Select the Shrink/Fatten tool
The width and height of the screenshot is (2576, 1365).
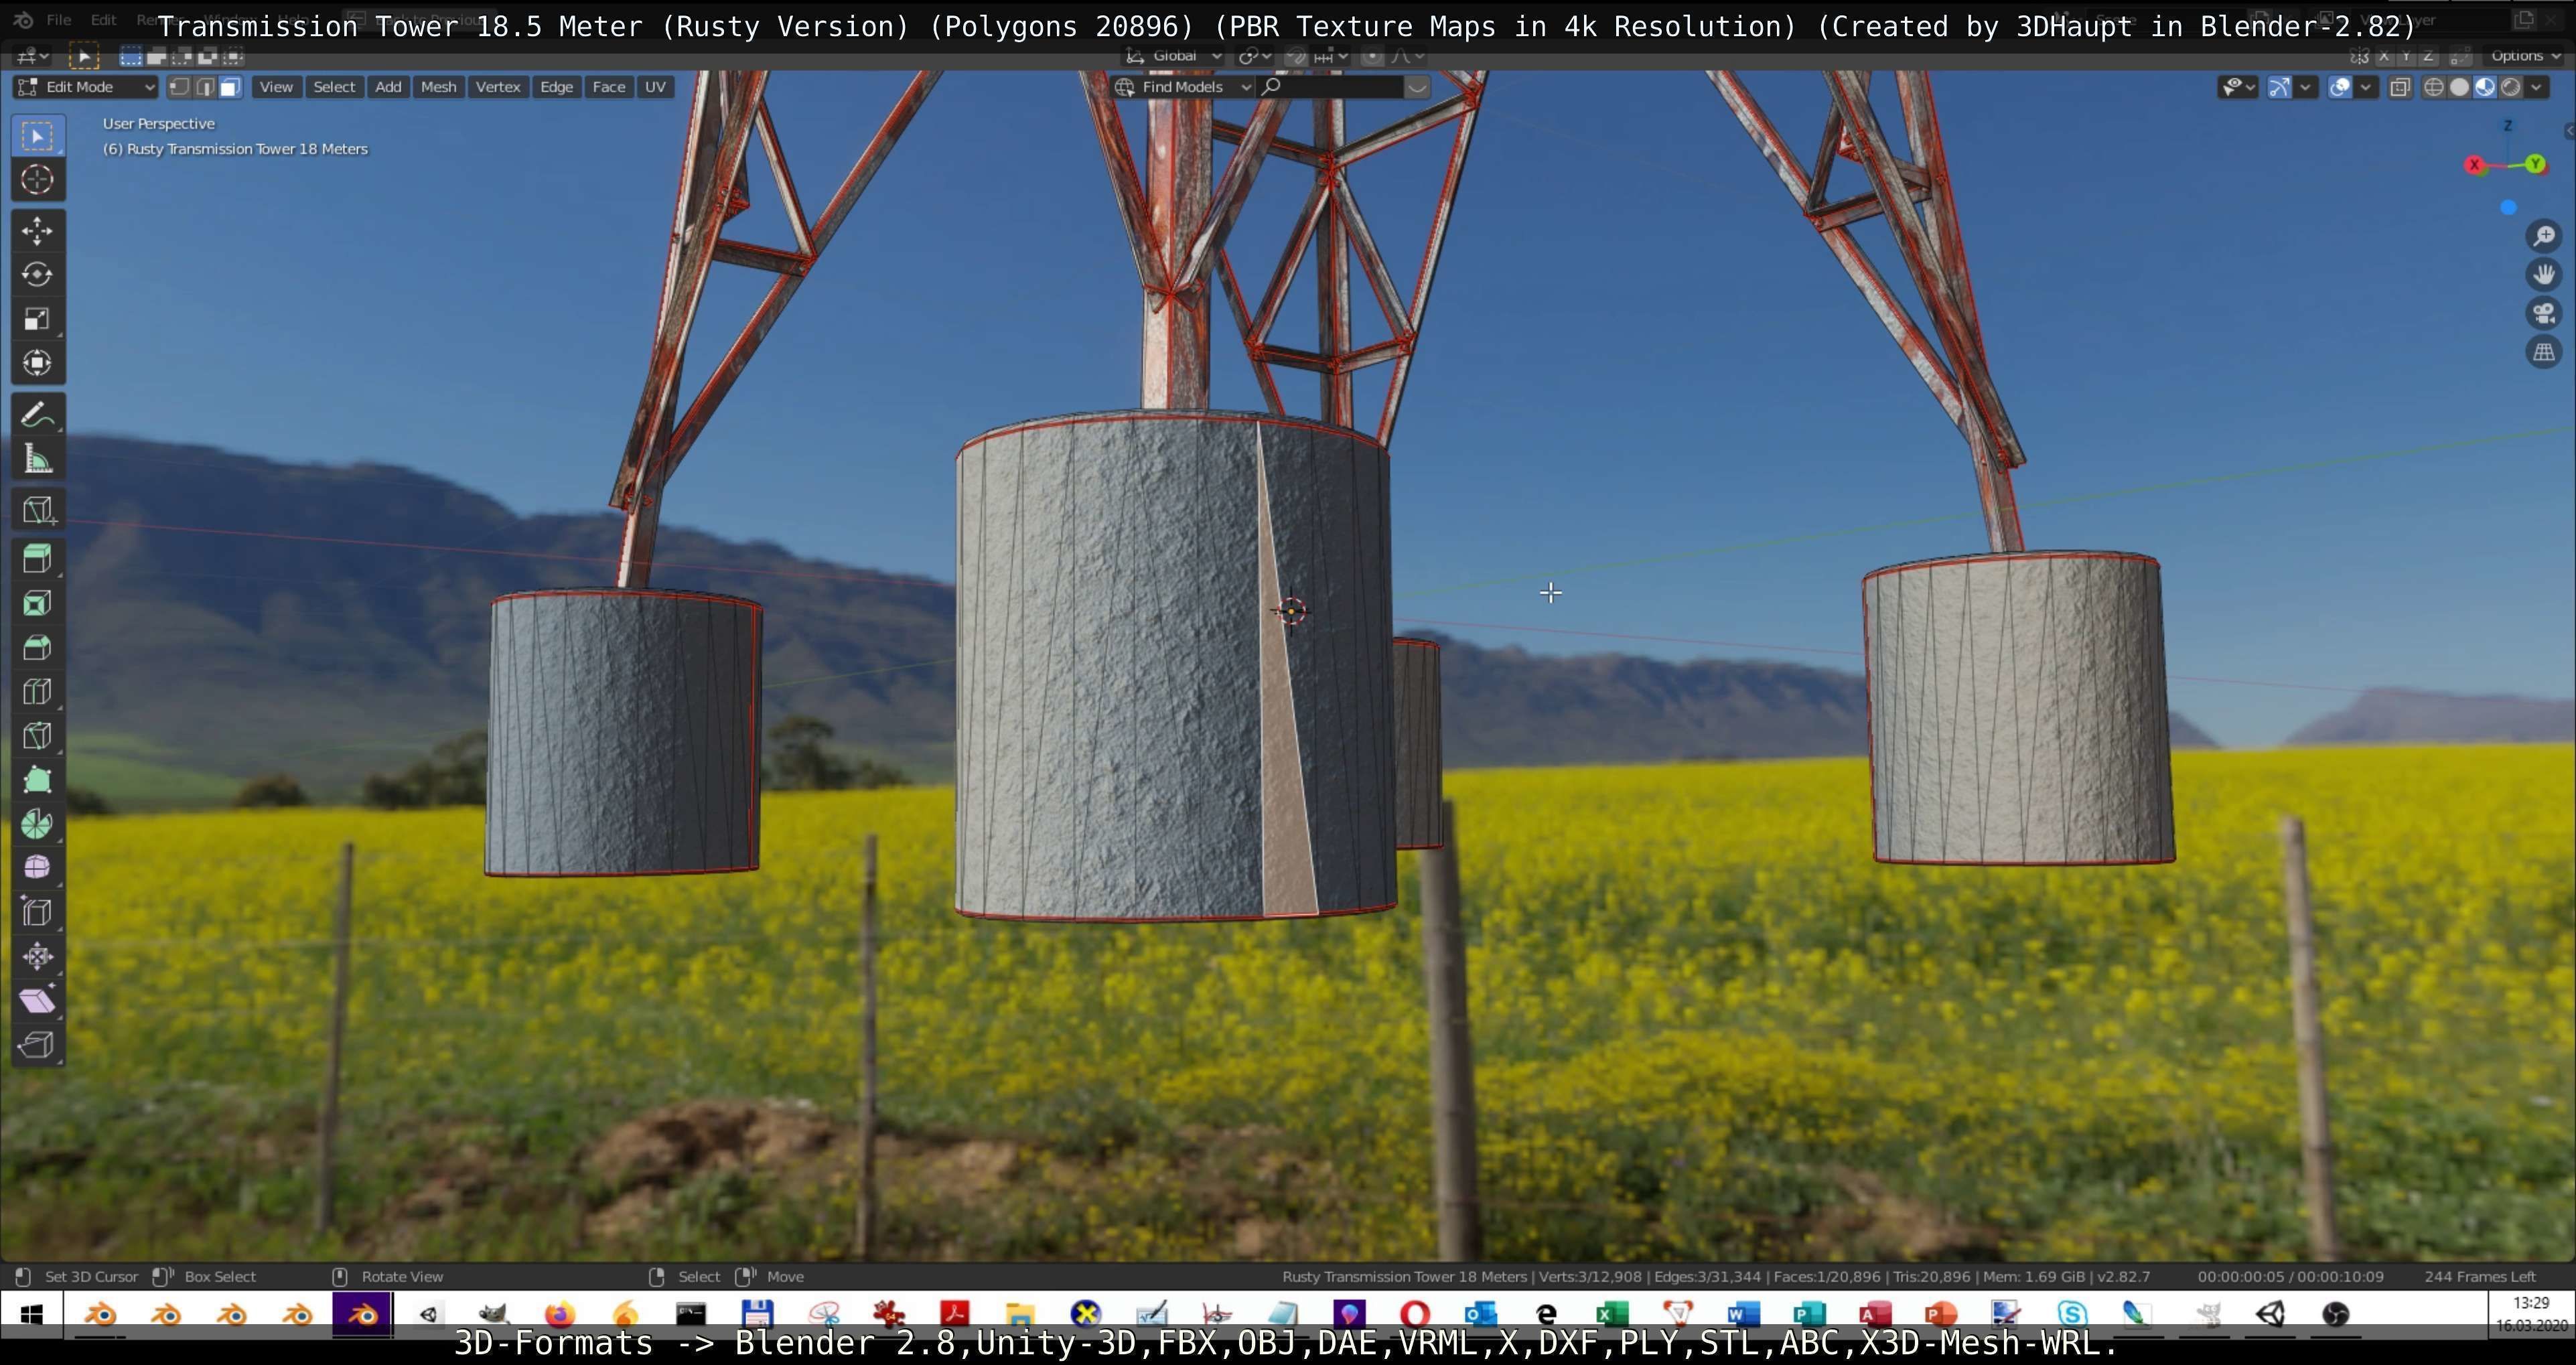pyautogui.click(x=37, y=956)
